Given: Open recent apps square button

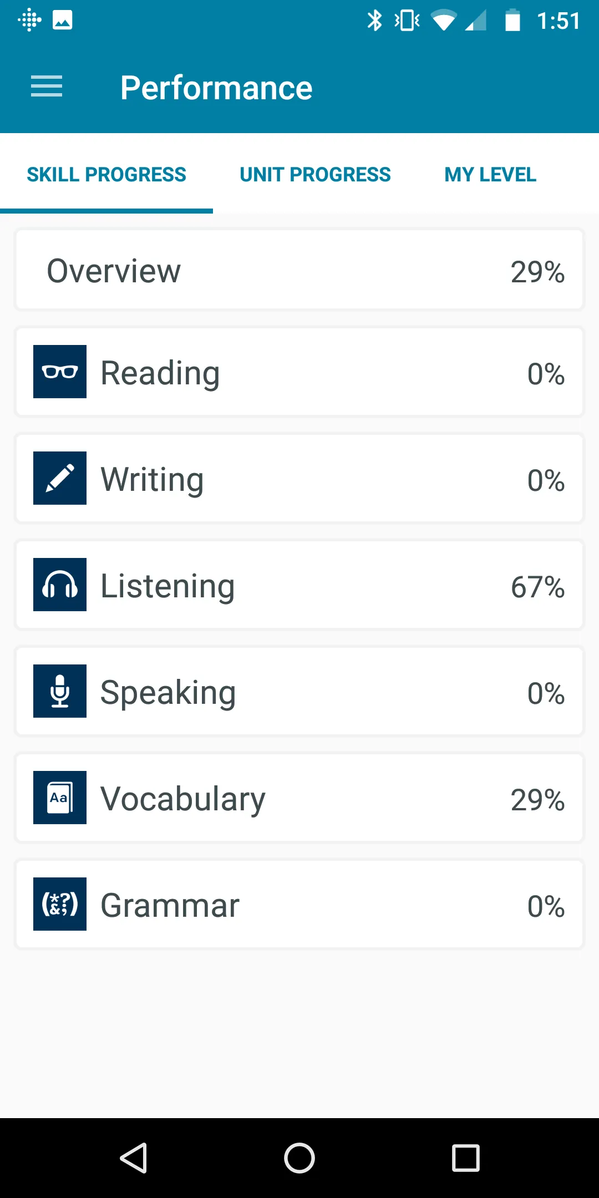Looking at the screenshot, I should (x=466, y=1158).
